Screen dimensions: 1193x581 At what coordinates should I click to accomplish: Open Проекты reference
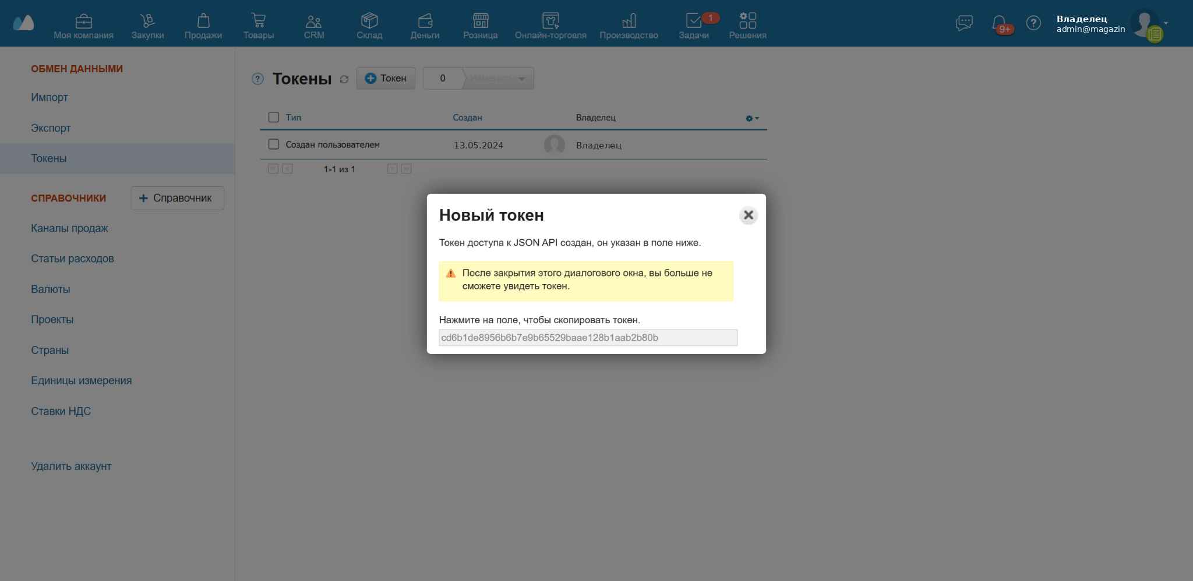[x=52, y=320]
